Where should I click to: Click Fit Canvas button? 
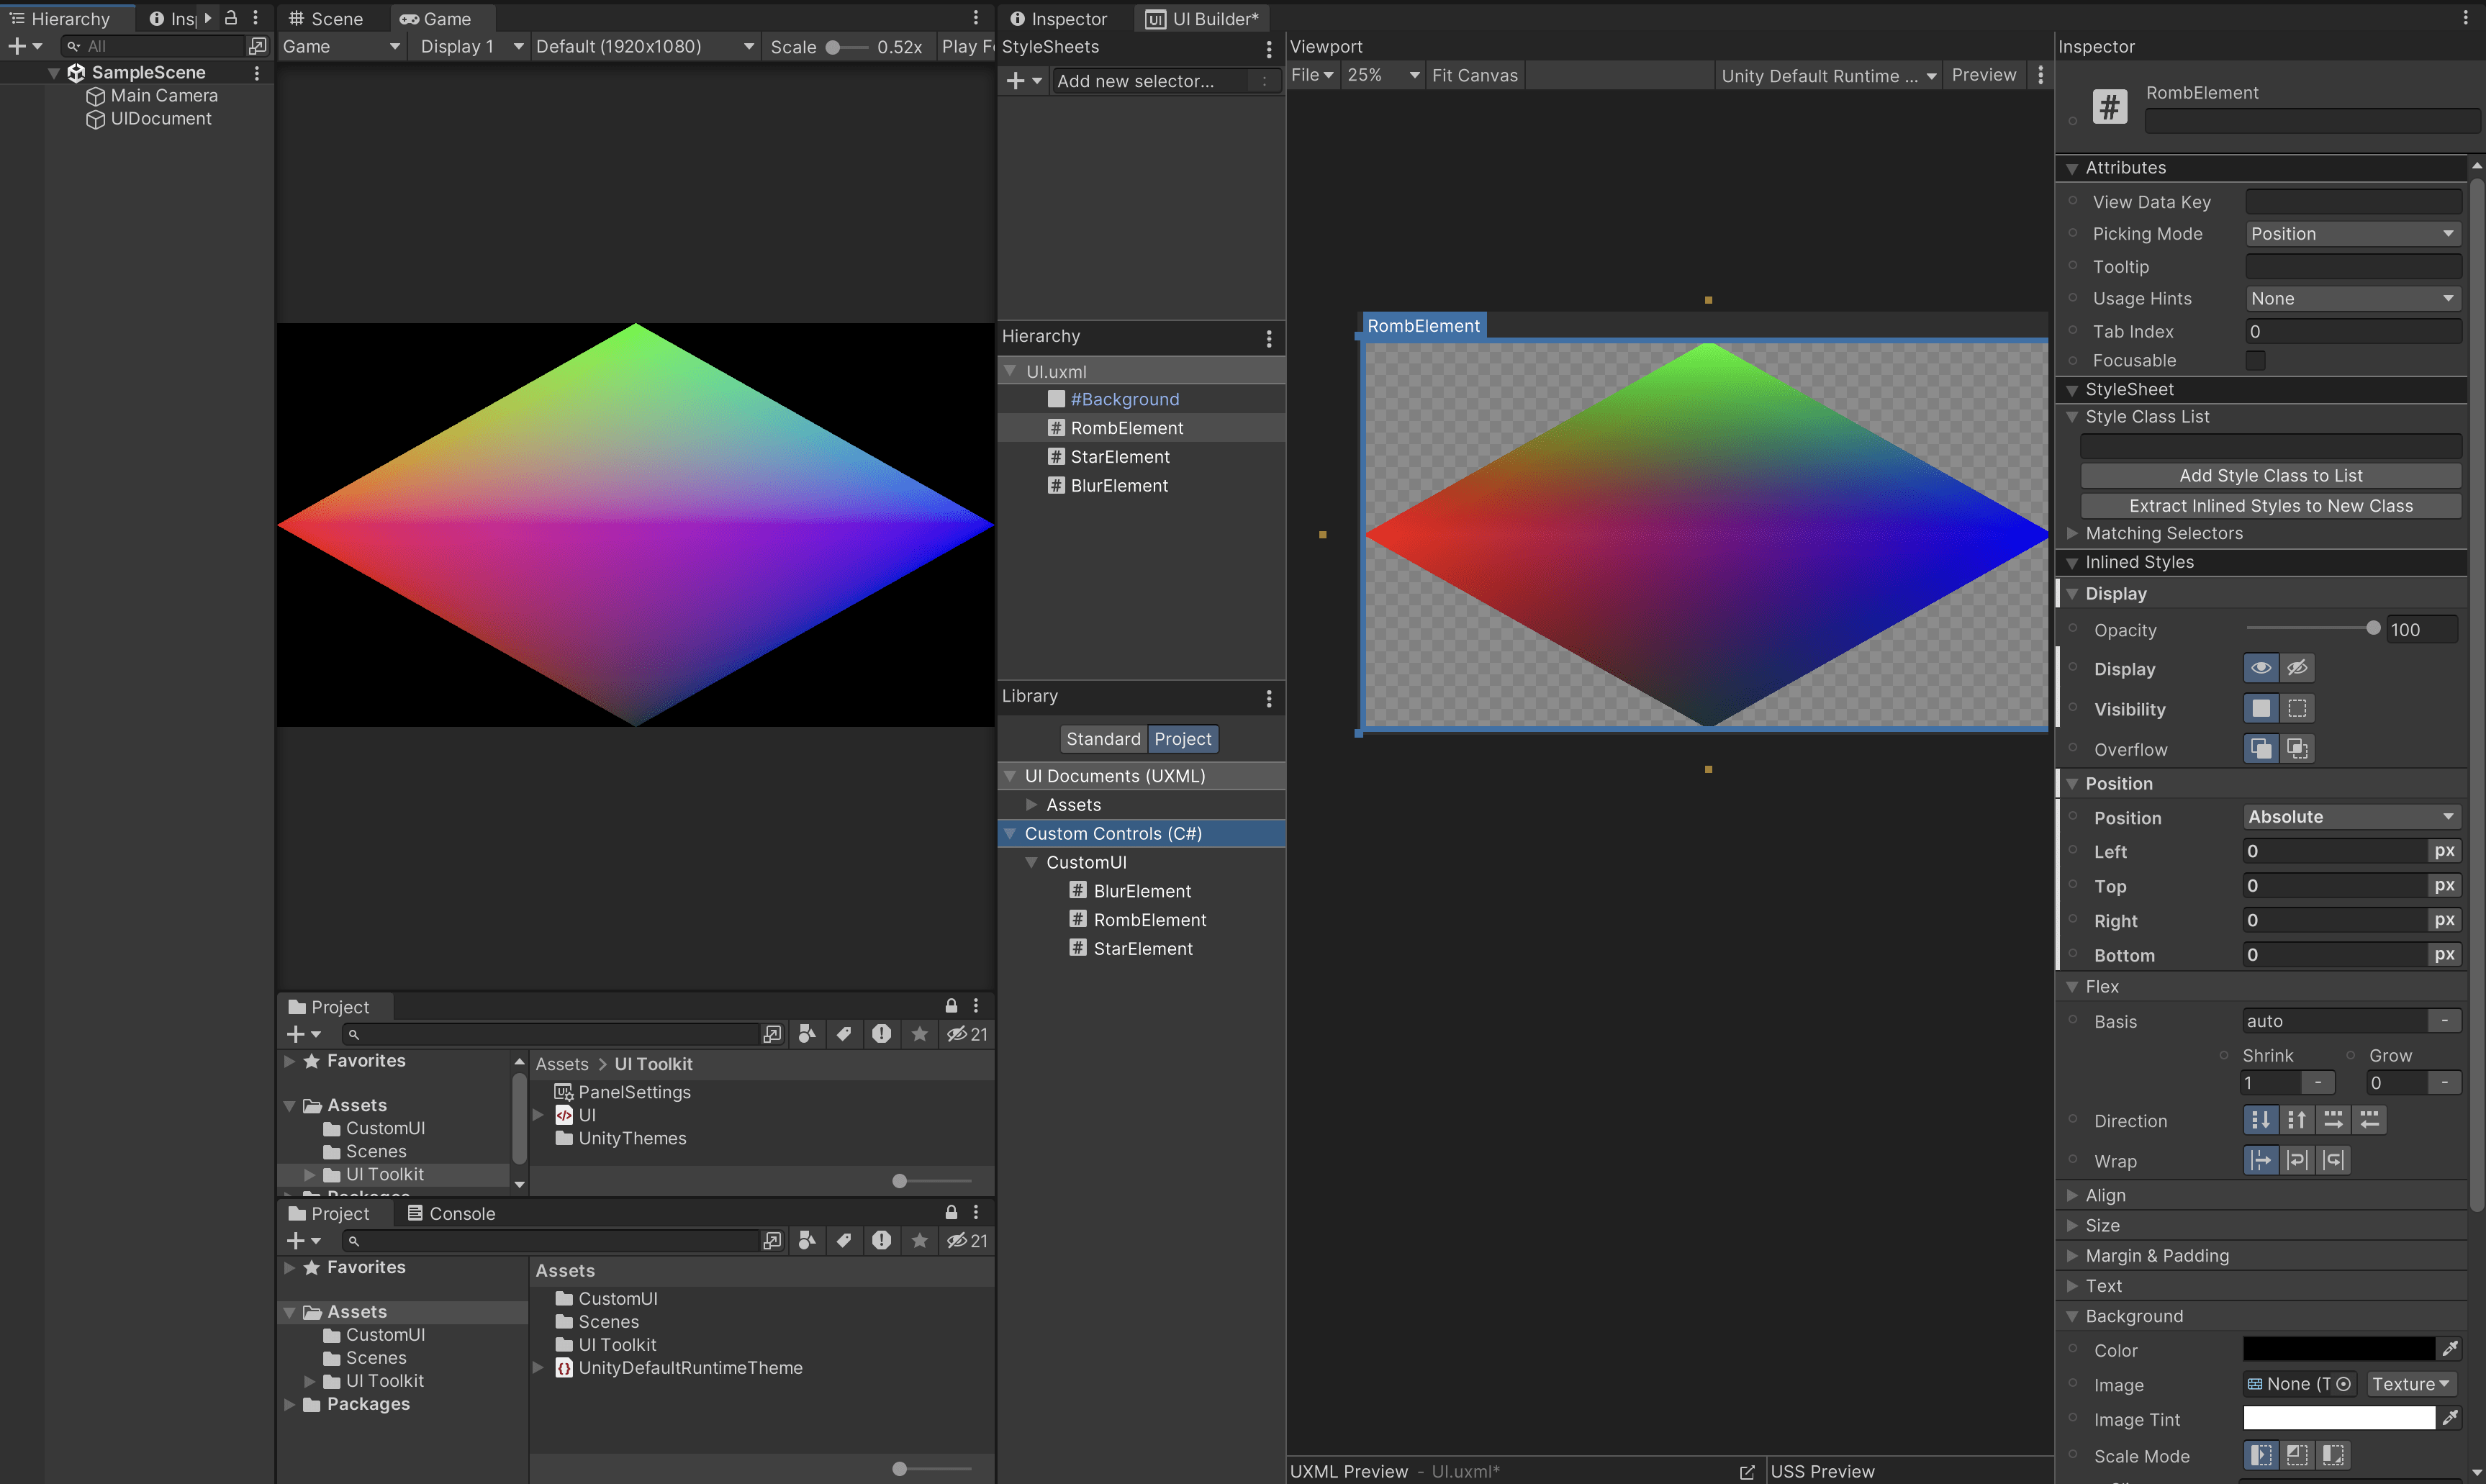(1474, 75)
